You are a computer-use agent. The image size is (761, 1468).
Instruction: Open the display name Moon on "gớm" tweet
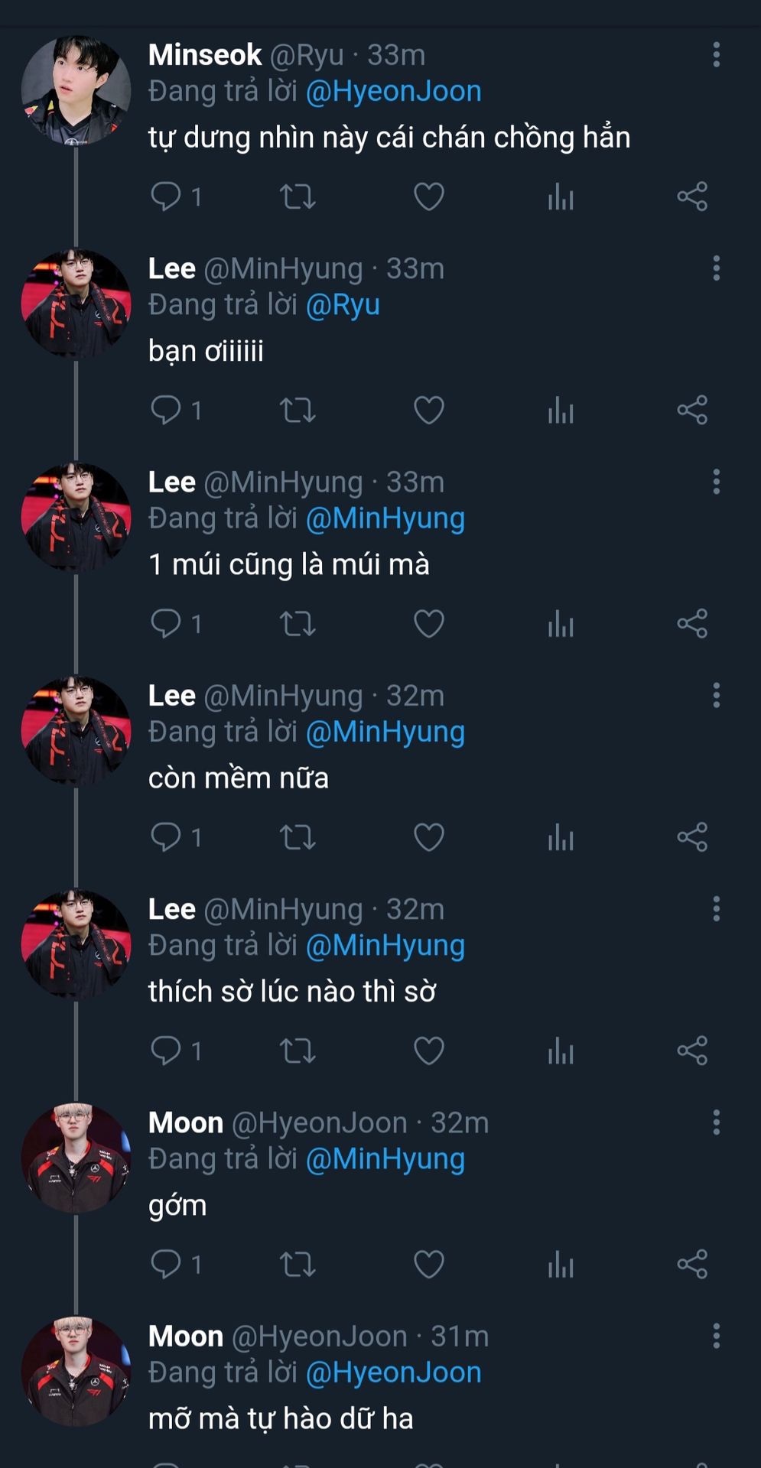[186, 1122]
